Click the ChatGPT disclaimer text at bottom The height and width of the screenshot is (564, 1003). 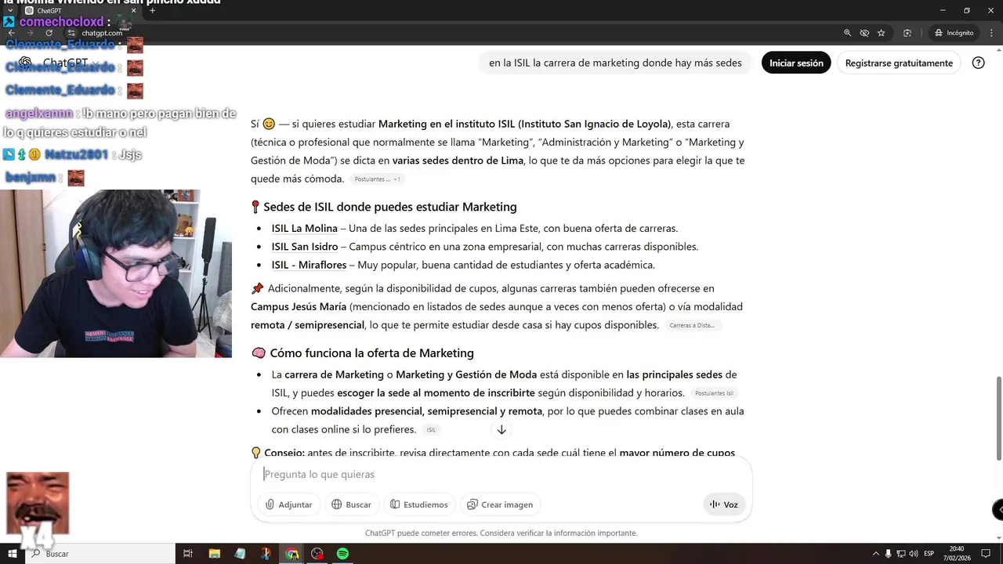[501, 533]
